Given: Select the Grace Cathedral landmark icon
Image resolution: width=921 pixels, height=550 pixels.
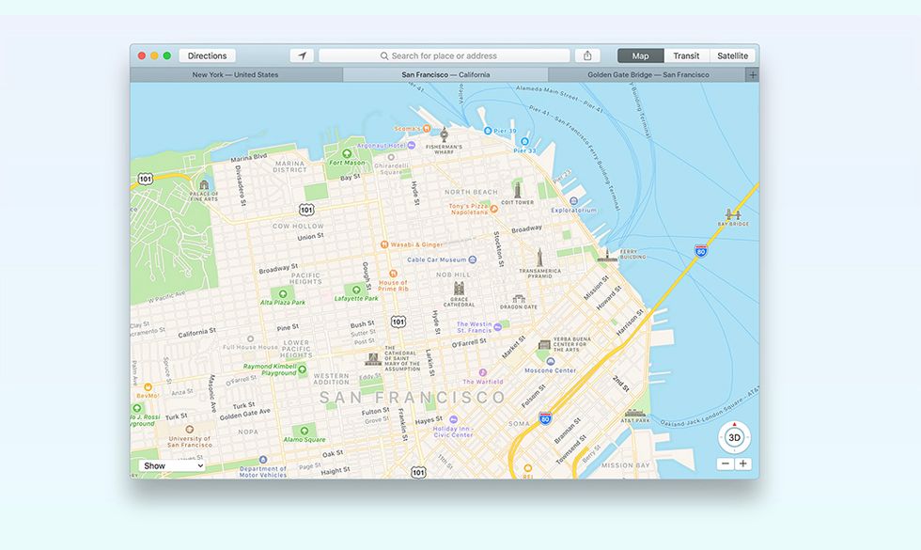Looking at the screenshot, I should click(x=459, y=289).
